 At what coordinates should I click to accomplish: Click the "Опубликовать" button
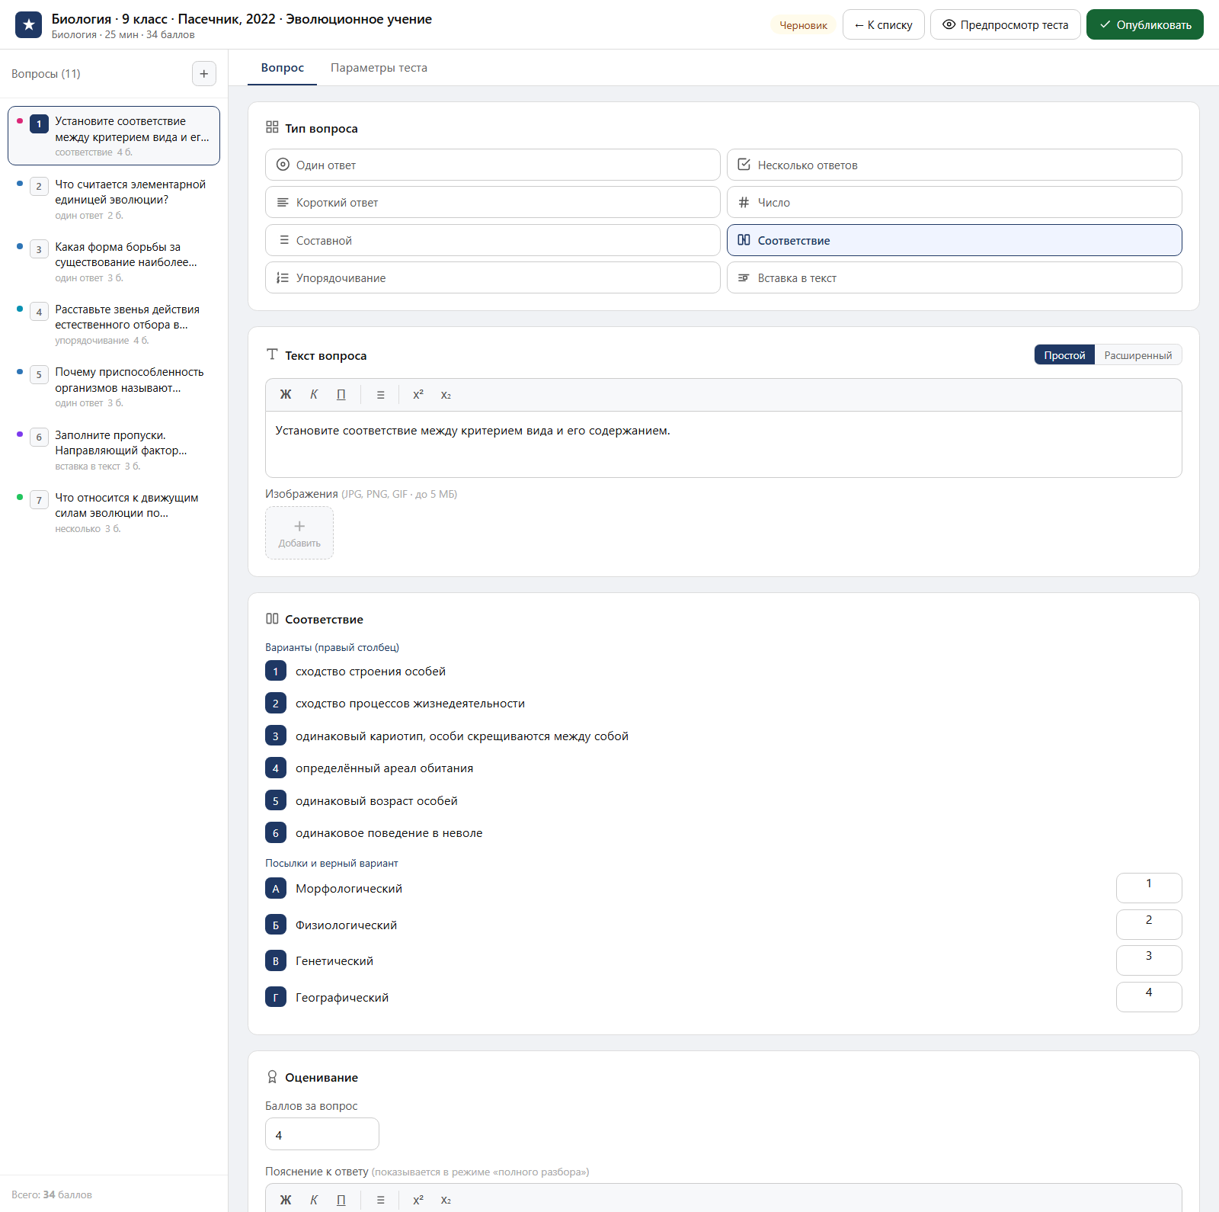click(x=1144, y=24)
